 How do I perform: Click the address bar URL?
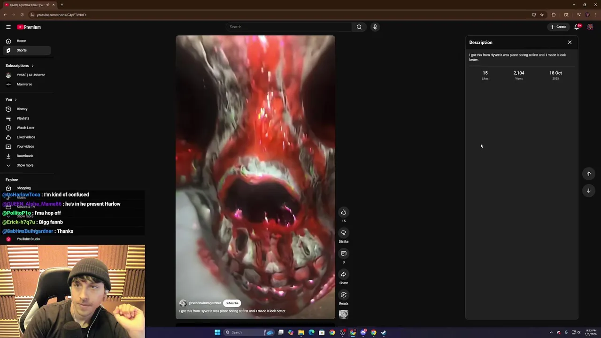click(x=62, y=15)
